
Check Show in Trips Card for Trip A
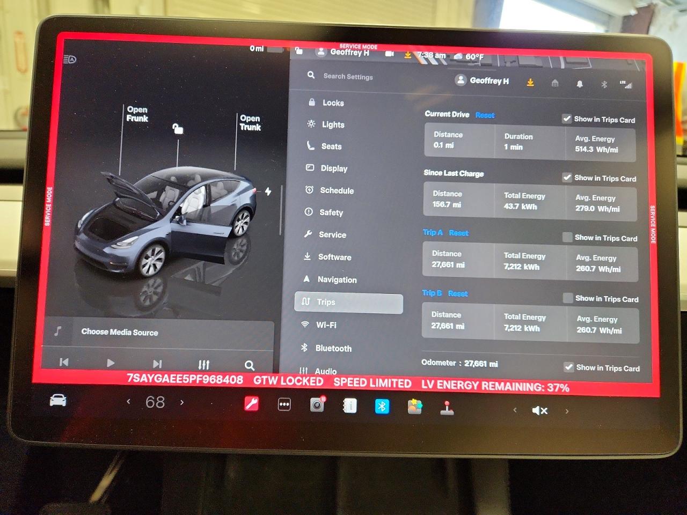pos(567,237)
